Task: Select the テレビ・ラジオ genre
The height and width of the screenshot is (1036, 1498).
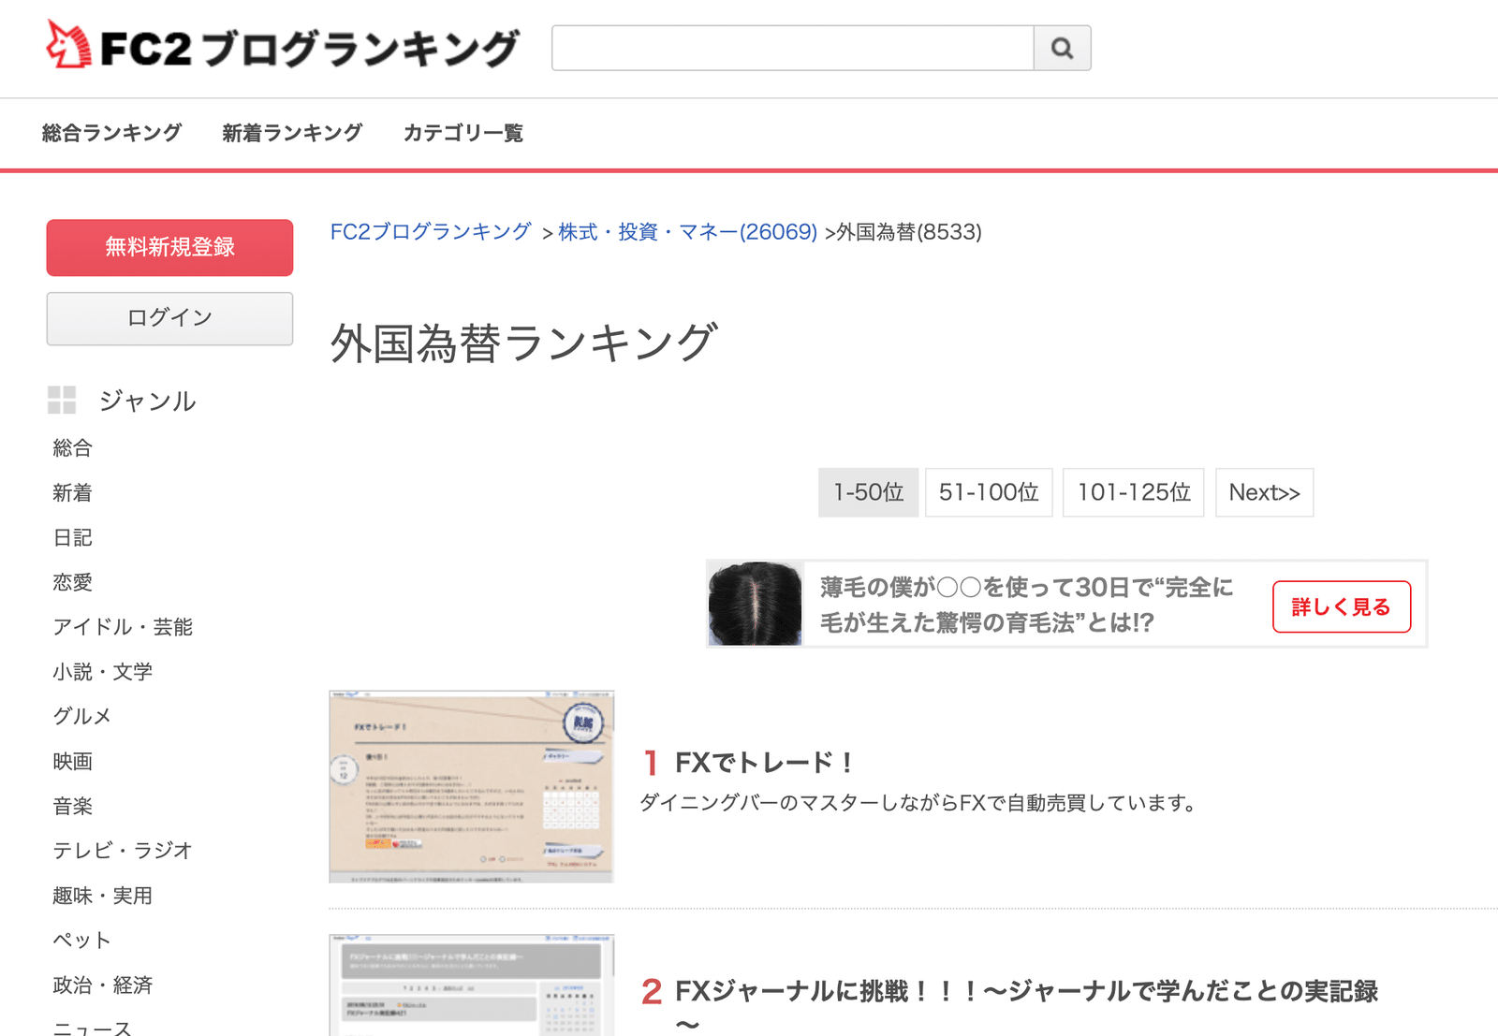Action: pos(123,851)
